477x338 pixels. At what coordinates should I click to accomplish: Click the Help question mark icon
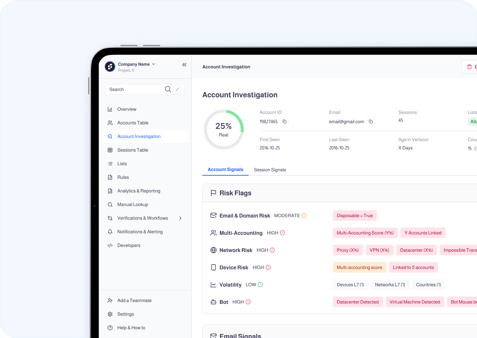(x=110, y=328)
